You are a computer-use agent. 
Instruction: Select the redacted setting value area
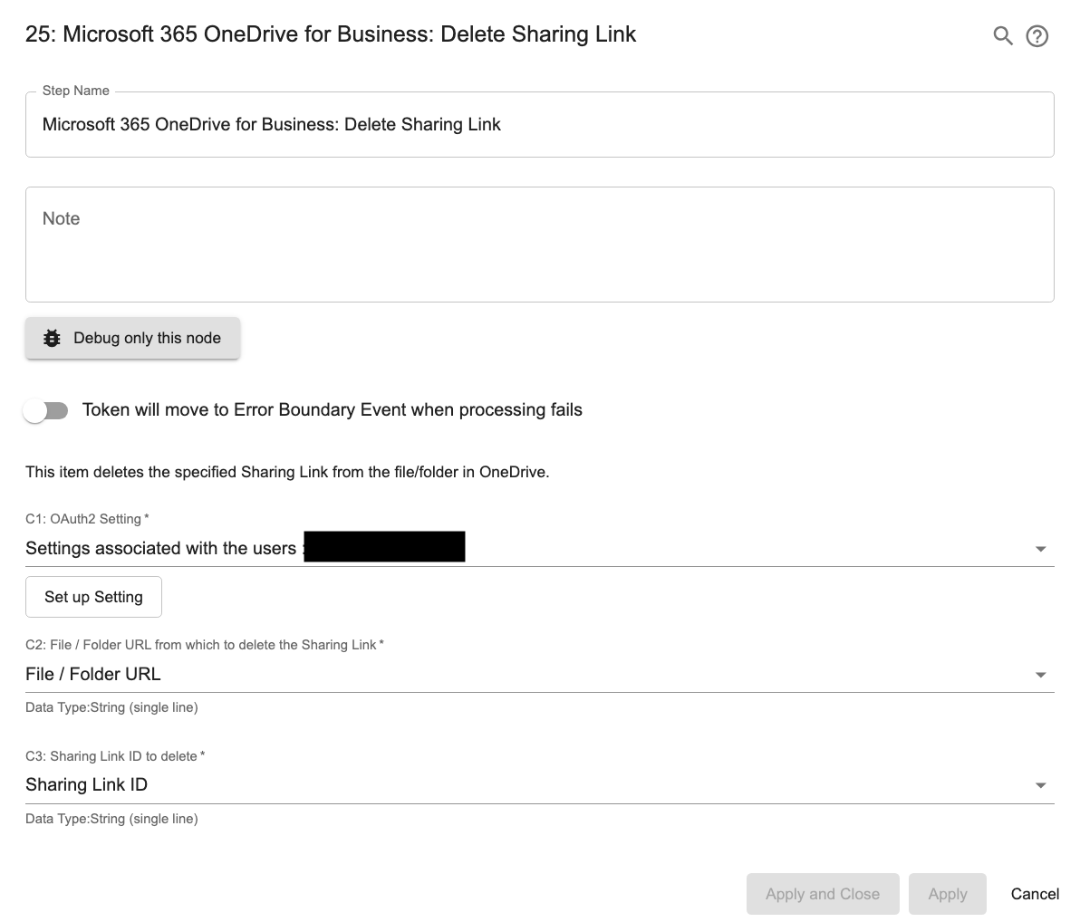click(x=384, y=546)
